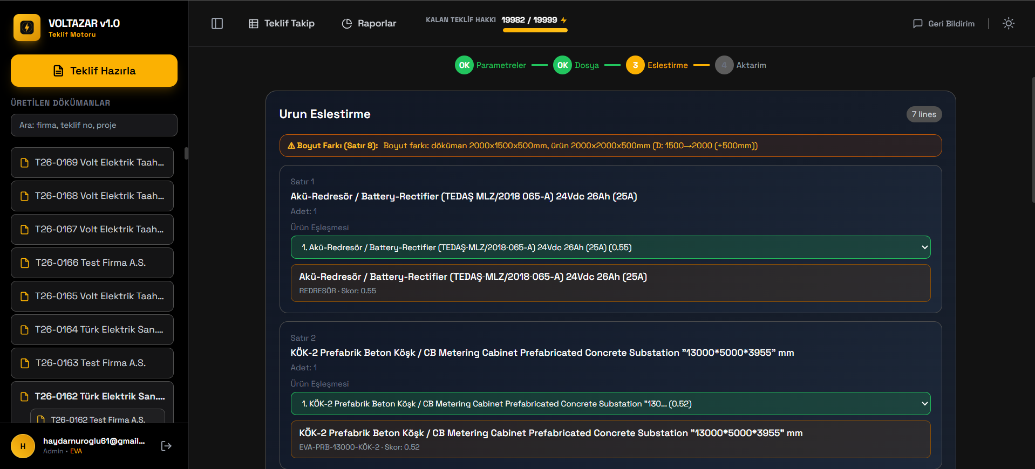This screenshot has height=469, width=1035.
Task: Click the H user avatar icon
Action: [x=23, y=446]
